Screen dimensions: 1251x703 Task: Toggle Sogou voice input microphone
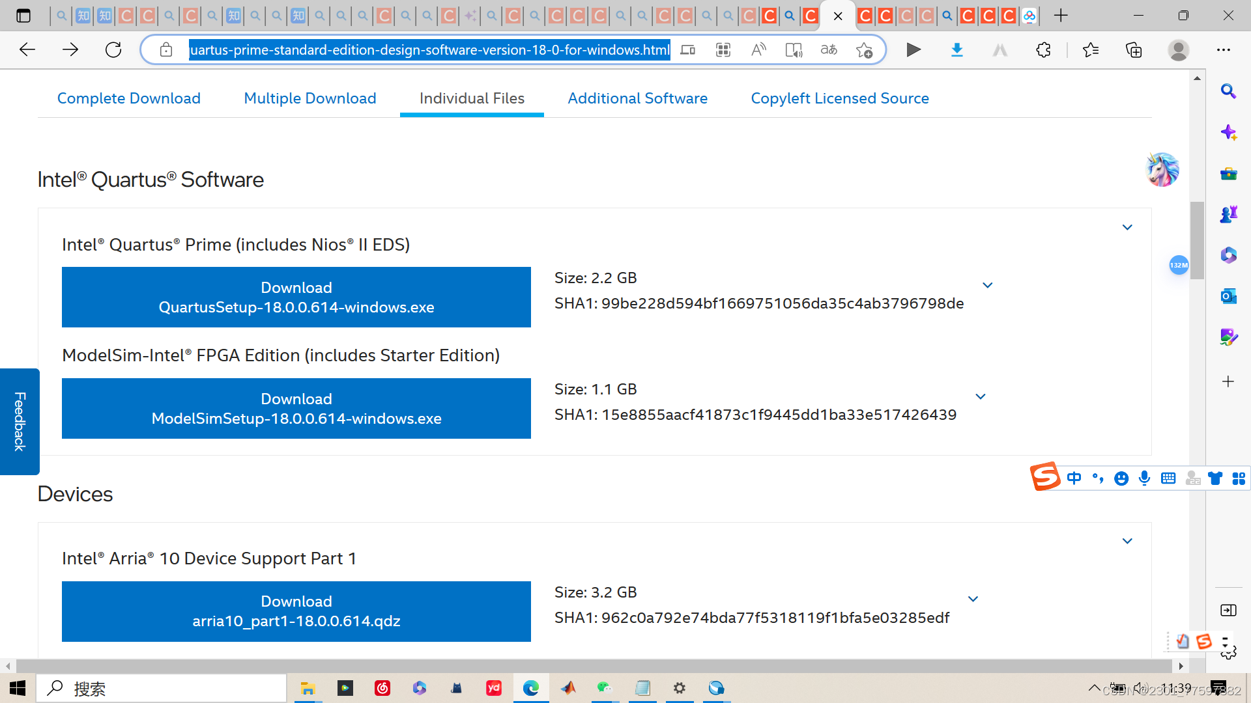pos(1144,479)
